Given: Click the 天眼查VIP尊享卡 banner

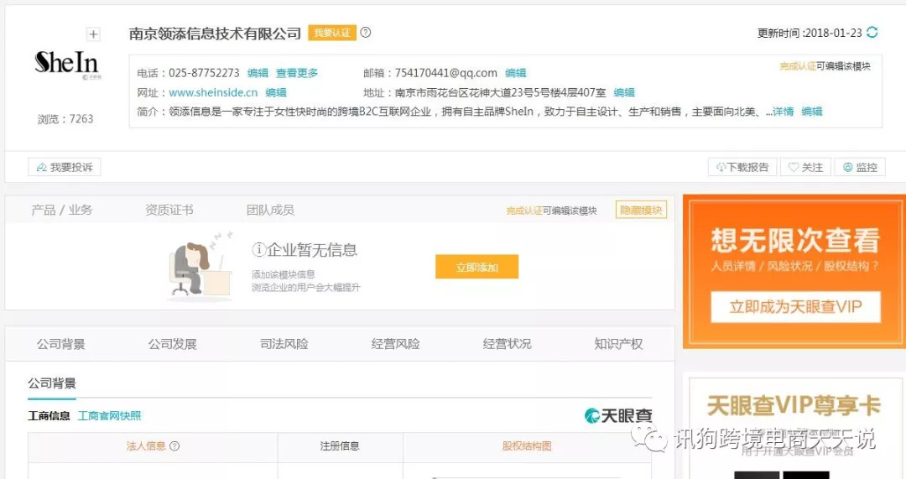Looking at the screenshot, I should [x=794, y=406].
